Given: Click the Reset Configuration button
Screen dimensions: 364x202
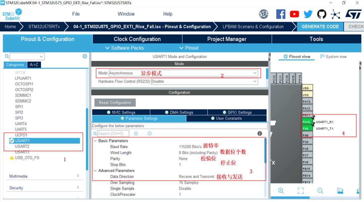Looking at the screenshot, I should [x=115, y=103].
